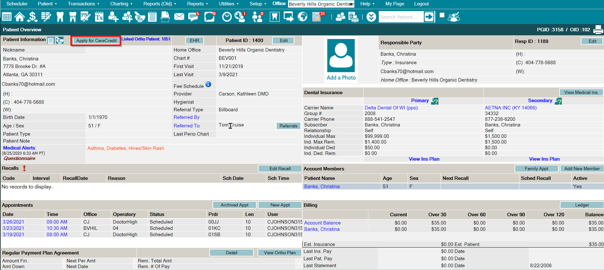Click the document scanner icon
Screen dimensions: 604x270
click(165, 17)
